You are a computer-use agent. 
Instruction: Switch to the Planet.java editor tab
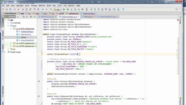pyautogui.click(x=88, y=17)
